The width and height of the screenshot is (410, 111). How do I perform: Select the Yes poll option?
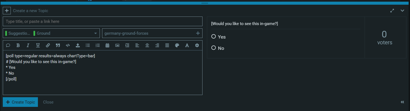coord(214,37)
